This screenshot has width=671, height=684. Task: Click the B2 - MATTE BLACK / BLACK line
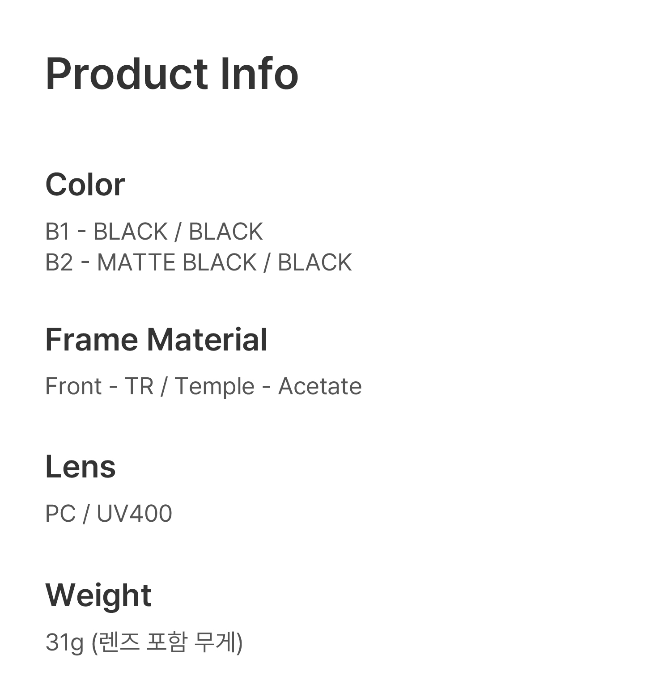[199, 262]
